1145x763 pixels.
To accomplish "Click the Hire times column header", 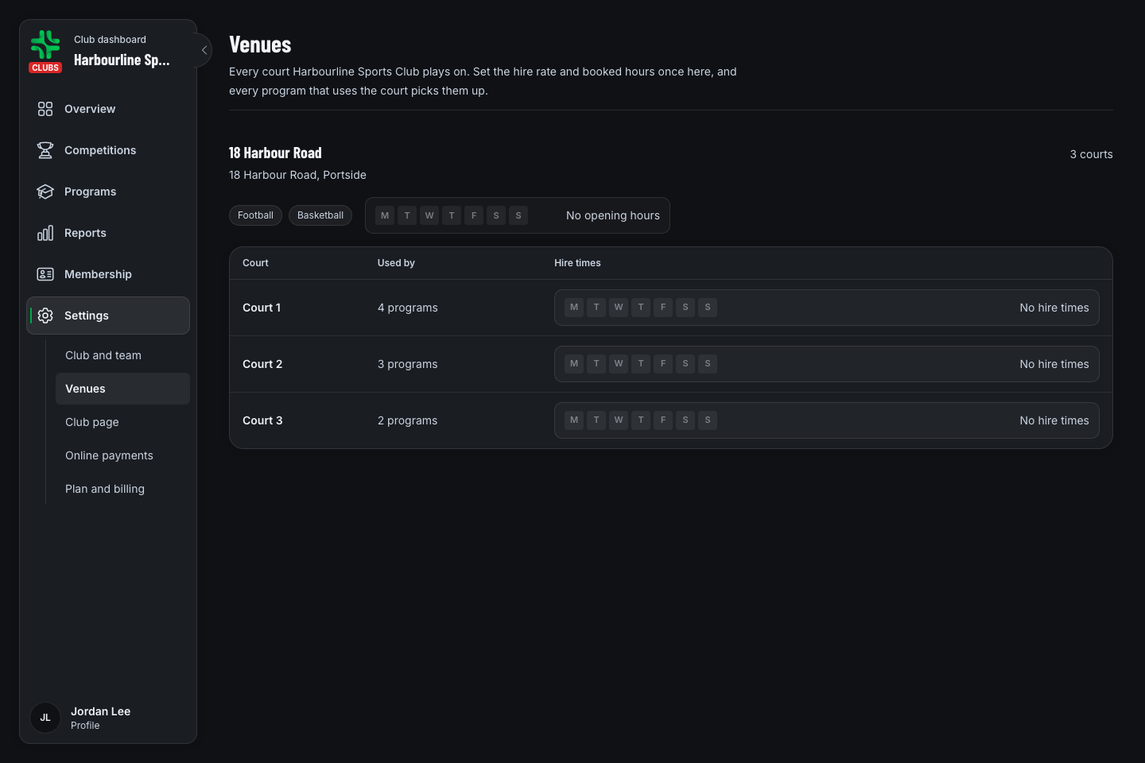I will click(577, 263).
